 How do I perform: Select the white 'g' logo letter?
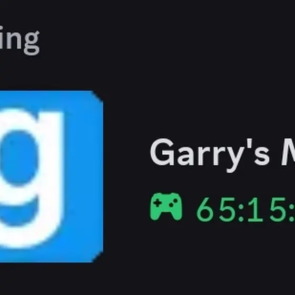(32, 179)
